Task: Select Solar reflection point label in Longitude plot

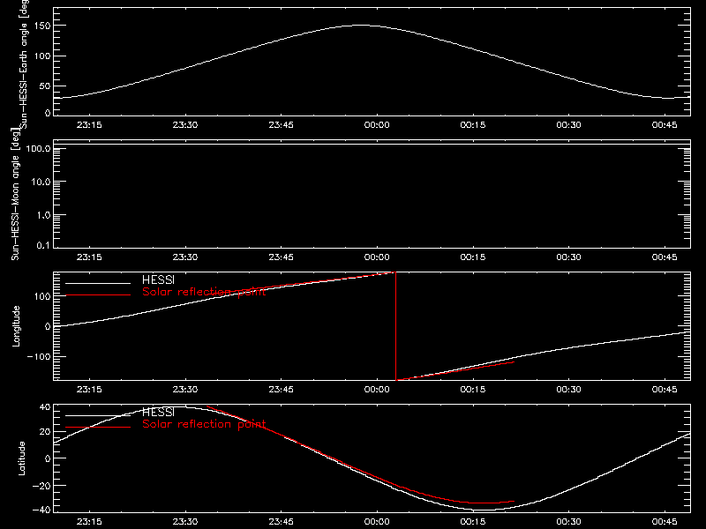Action: point(204,292)
